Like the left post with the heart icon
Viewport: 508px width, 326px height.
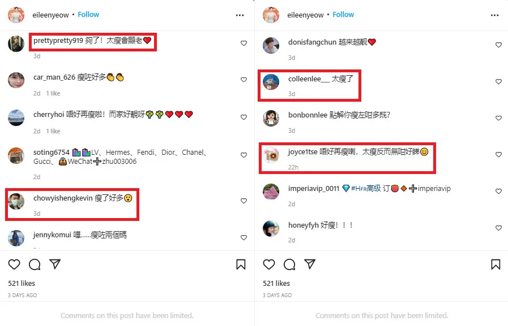pos(14,264)
